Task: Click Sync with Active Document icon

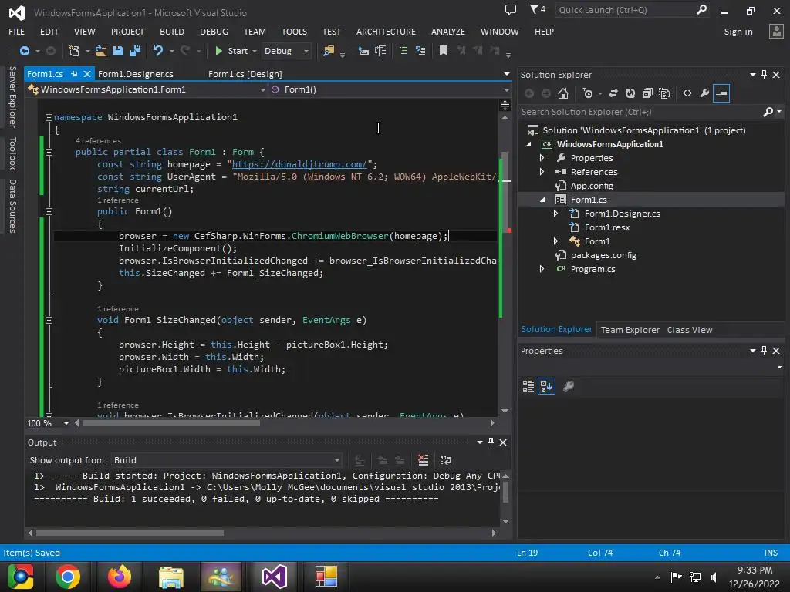Action: pyautogui.click(x=613, y=93)
